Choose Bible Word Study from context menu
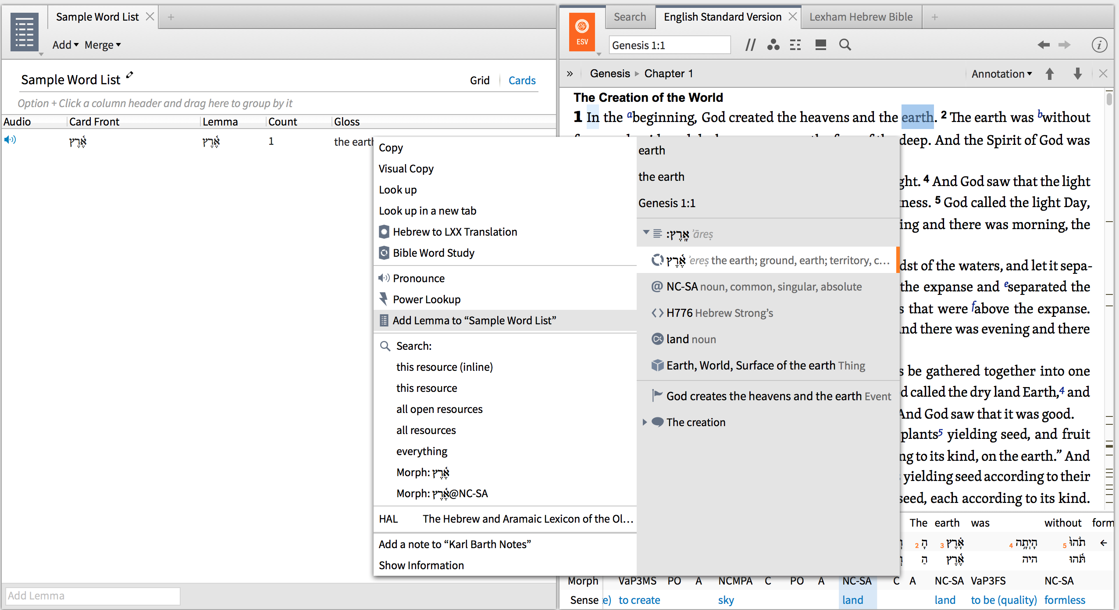Viewport: 1119px width, 610px height. [433, 253]
